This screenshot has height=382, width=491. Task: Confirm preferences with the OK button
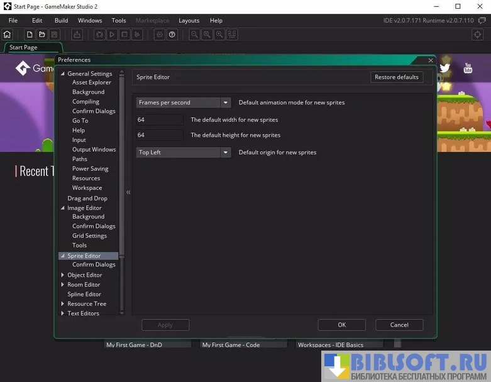click(x=341, y=325)
